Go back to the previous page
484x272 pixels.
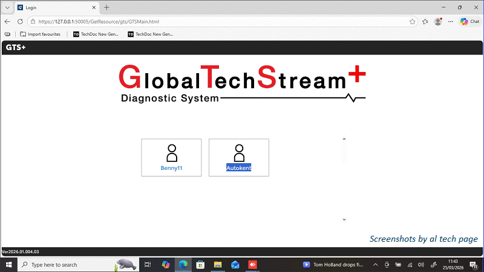8,21
